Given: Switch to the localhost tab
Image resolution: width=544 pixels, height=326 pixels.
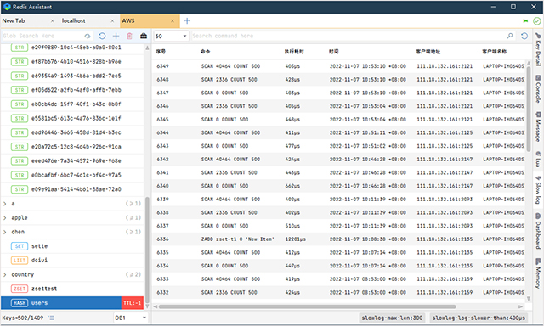Looking at the screenshot, I should 90,20.
